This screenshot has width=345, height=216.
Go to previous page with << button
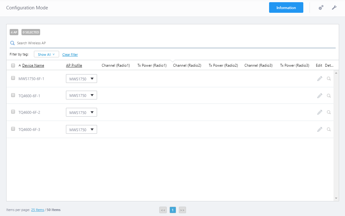pos(163,210)
